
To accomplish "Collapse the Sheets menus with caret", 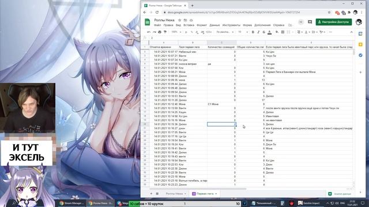I will point(352,32).
